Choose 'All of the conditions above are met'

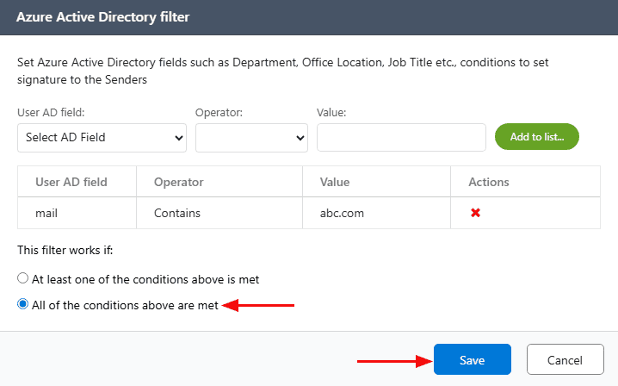click(x=23, y=304)
